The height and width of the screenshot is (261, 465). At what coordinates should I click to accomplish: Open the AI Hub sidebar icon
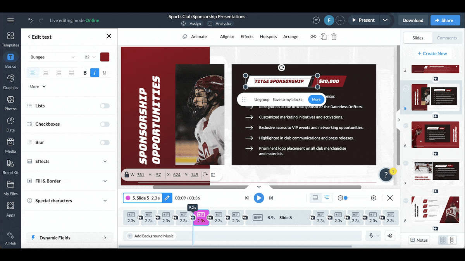[10, 238]
